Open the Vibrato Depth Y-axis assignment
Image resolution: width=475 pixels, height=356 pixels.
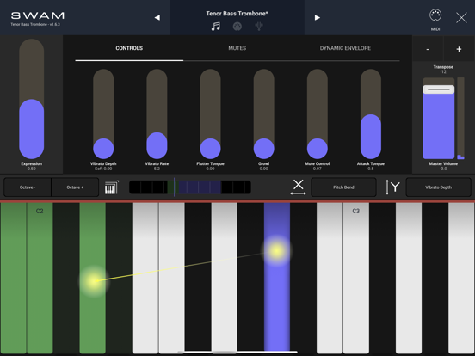438,187
